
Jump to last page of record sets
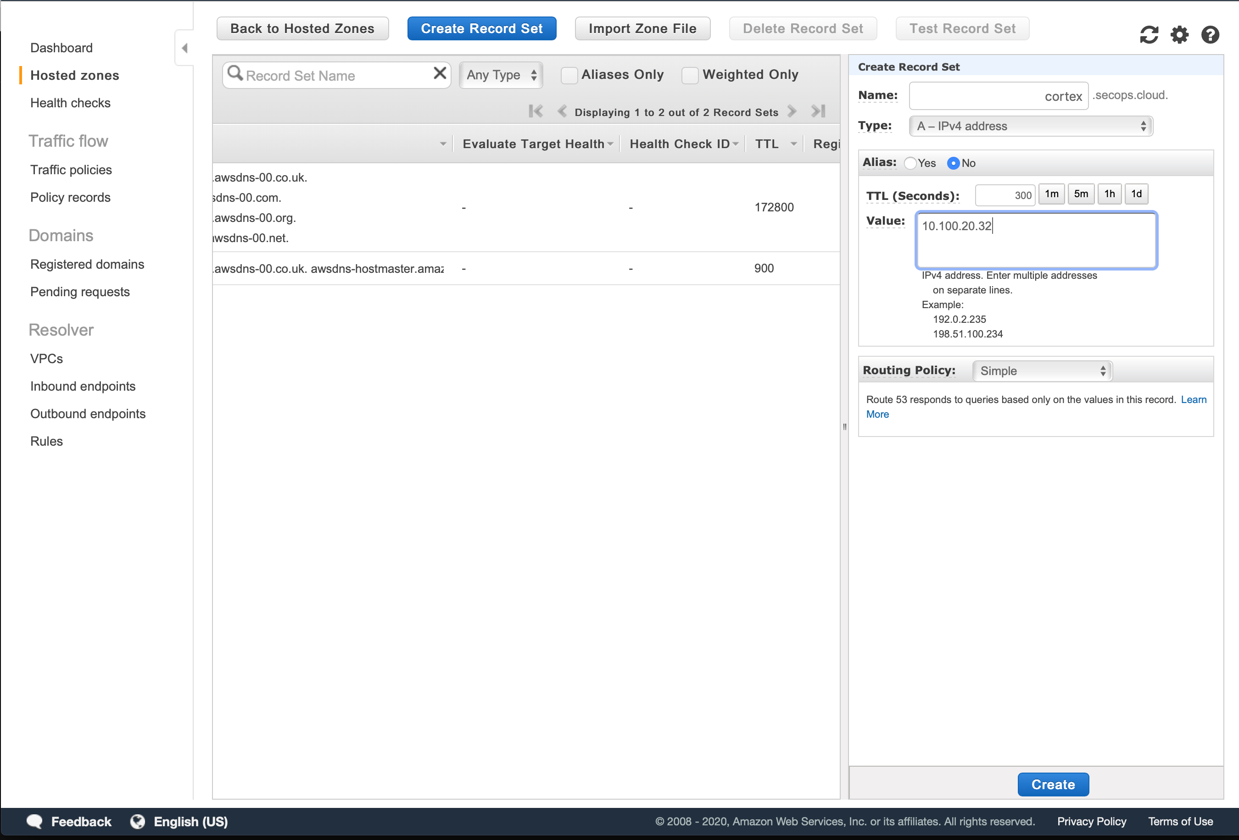coord(817,111)
